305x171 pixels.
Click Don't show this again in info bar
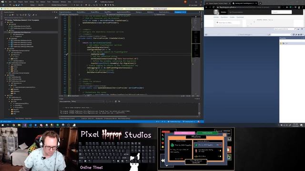click(x=160, y=9)
